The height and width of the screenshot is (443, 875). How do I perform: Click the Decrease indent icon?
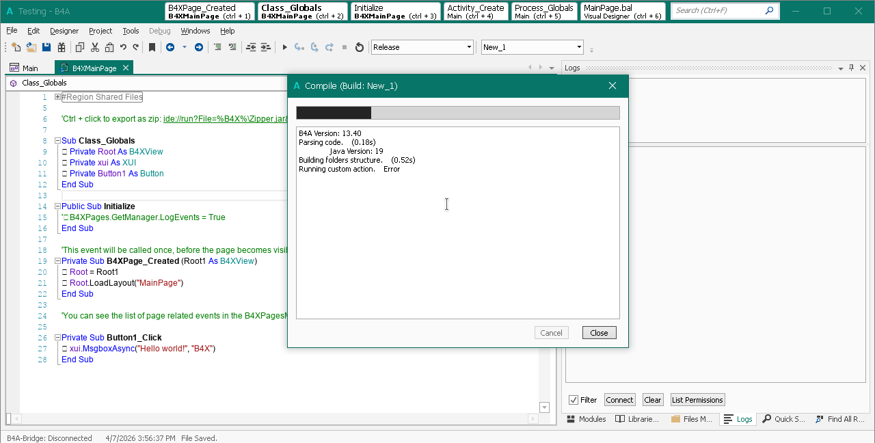pyautogui.click(x=251, y=47)
